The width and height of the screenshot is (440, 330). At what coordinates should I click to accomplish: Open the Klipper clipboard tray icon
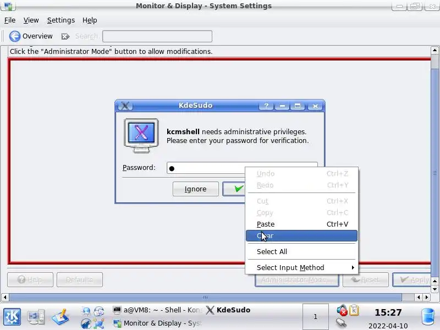354,310
